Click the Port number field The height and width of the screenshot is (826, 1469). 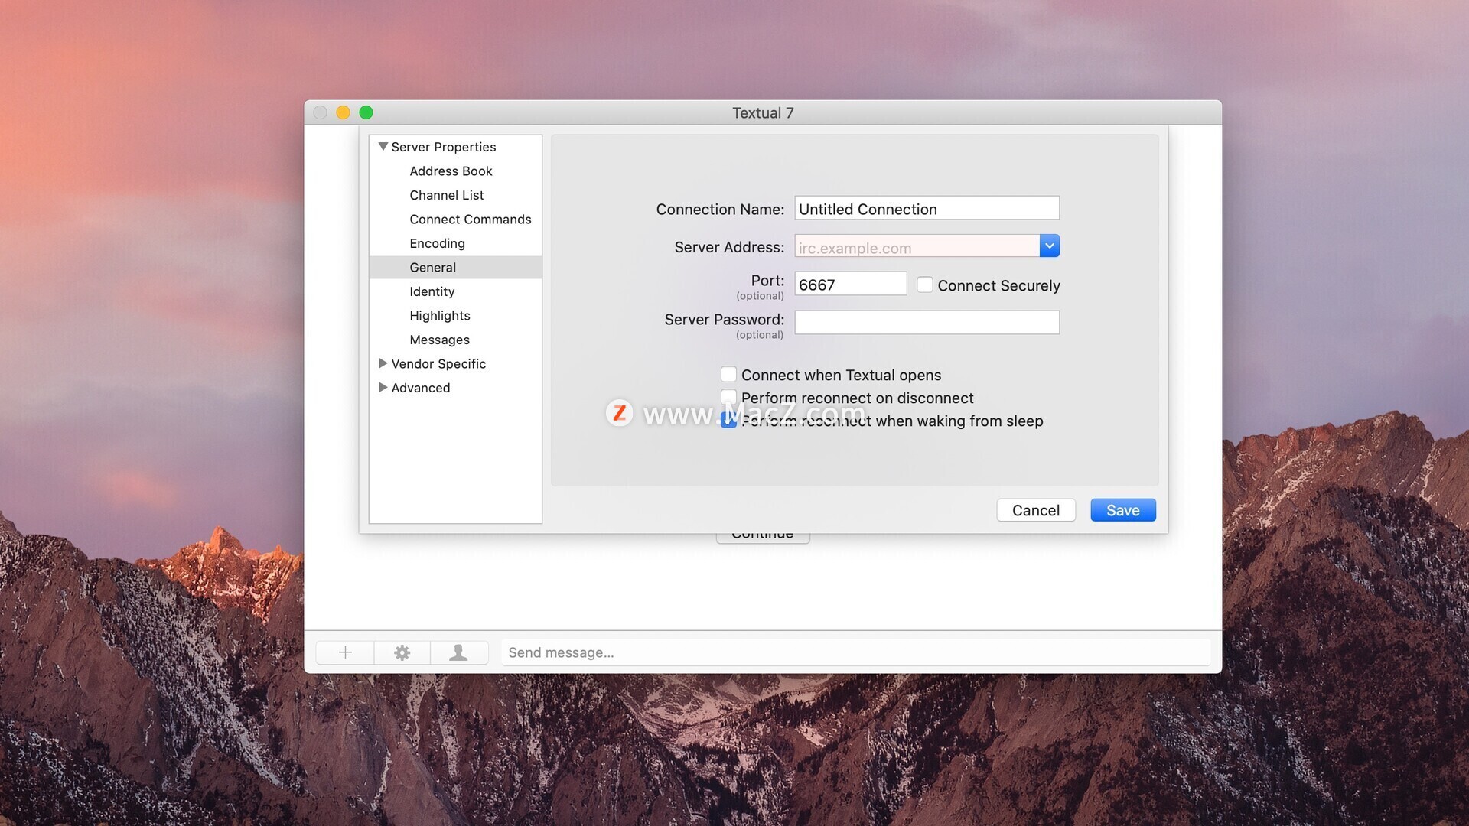pos(850,284)
